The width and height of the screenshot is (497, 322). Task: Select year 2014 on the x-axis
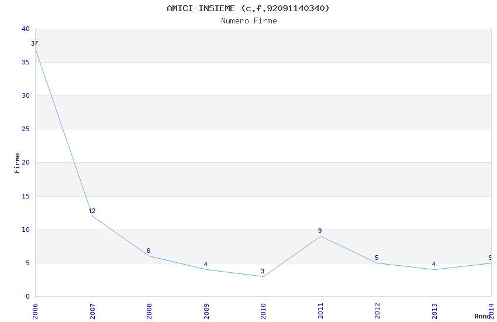tap(492, 310)
